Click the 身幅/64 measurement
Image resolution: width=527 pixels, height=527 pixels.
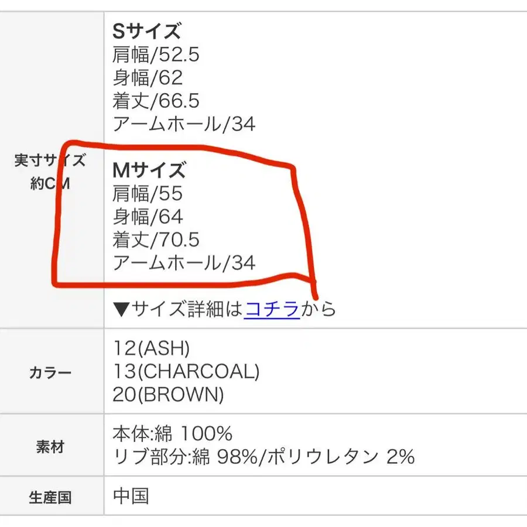click(148, 217)
